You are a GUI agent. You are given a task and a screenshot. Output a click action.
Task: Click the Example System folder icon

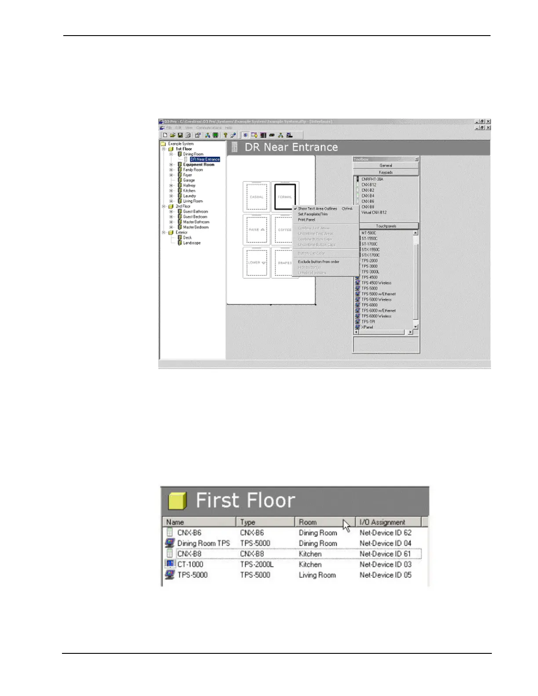163,144
